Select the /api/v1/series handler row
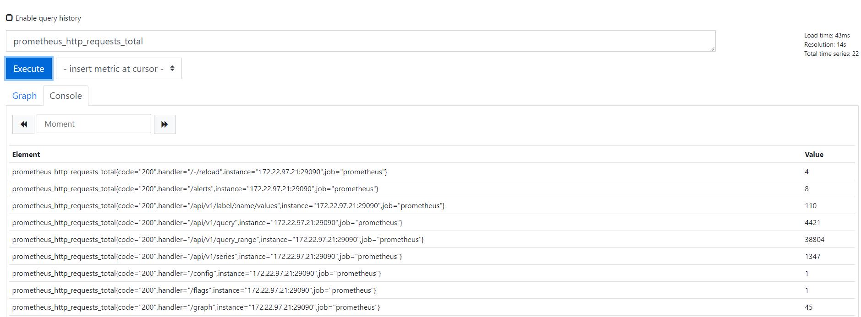861x317 pixels. (x=207, y=257)
